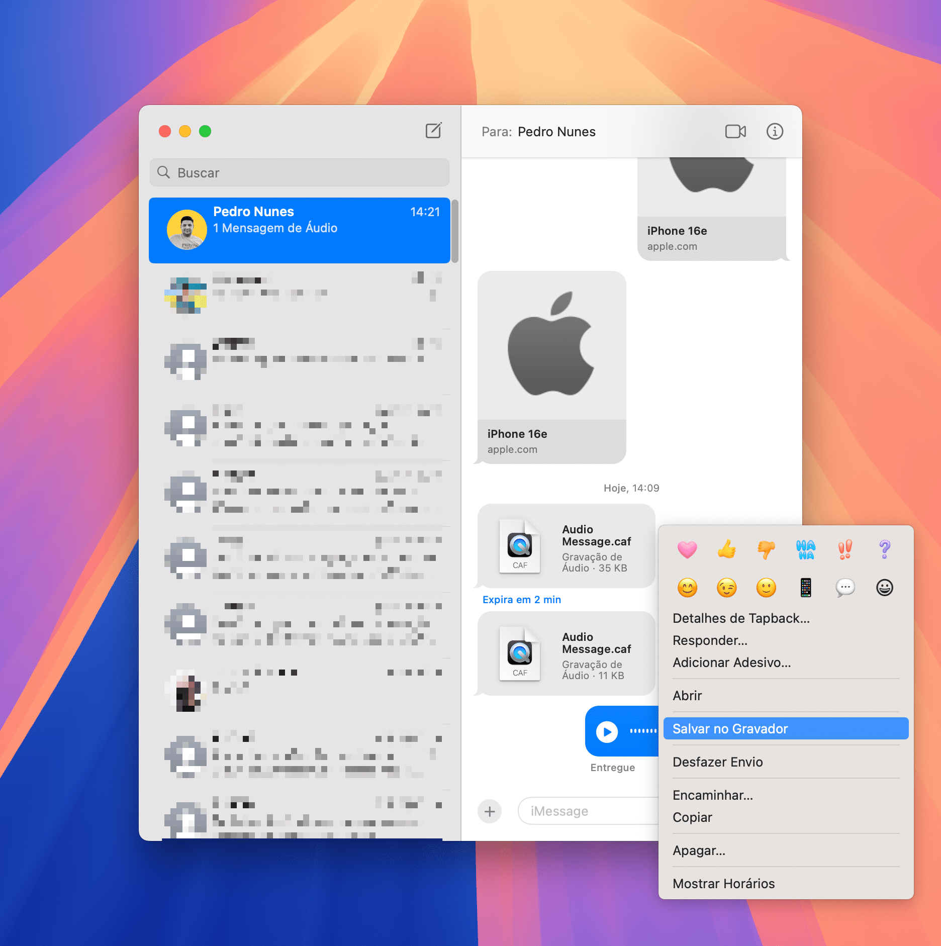Click the 35 KB Audio Message.caf file icon
The height and width of the screenshot is (946, 941).
point(520,546)
